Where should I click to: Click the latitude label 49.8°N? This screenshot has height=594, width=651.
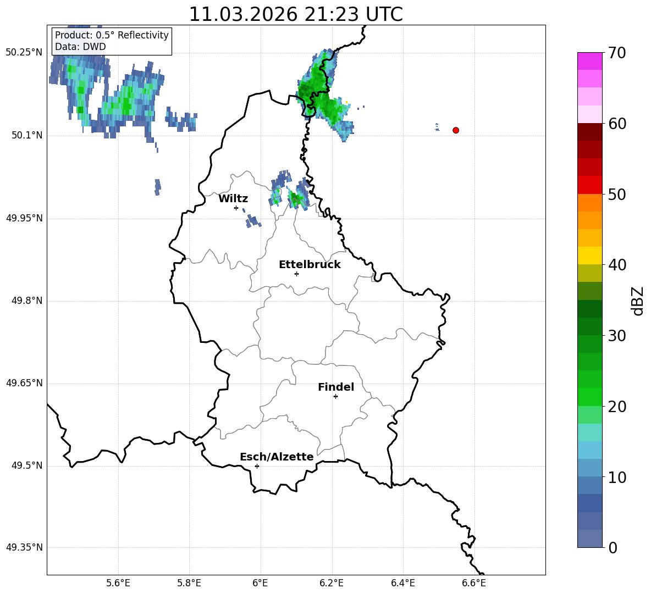tap(27, 301)
